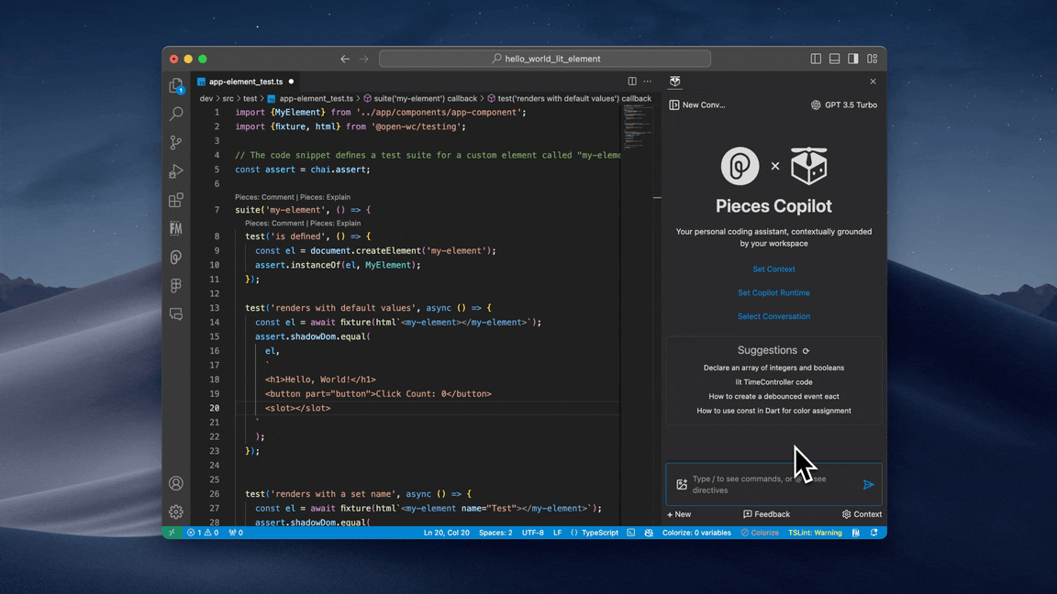Screen dimensions: 1057x594
Task: Toggle the Colorize status bar option
Action: (x=761, y=532)
